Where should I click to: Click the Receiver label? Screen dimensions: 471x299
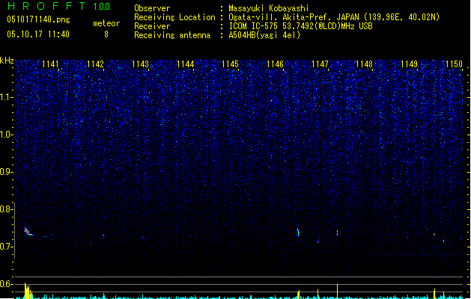[x=152, y=26]
